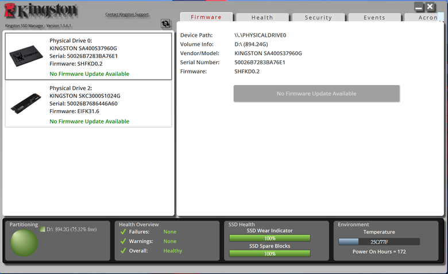Screen dimensions: 448x274
Task: Click the Kingston Technology logo
Action: [x=41, y=11]
